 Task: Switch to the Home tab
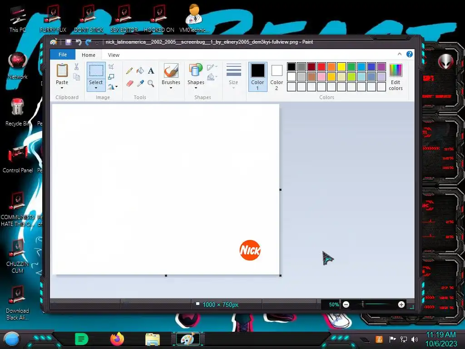[x=89, y=55]
